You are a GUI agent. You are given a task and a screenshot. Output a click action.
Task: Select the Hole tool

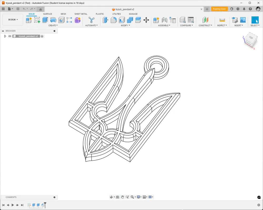[x=61, y=20]
